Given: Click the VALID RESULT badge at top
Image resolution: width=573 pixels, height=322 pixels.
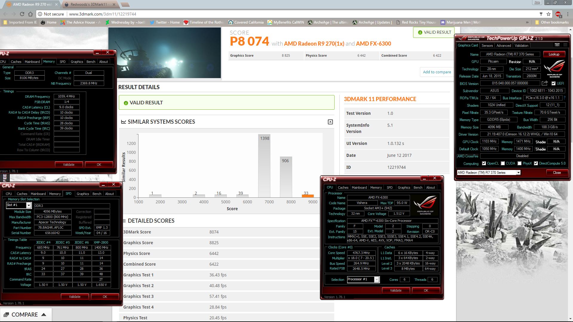Looking at the screenshot, I should click(x=434, y=32).
